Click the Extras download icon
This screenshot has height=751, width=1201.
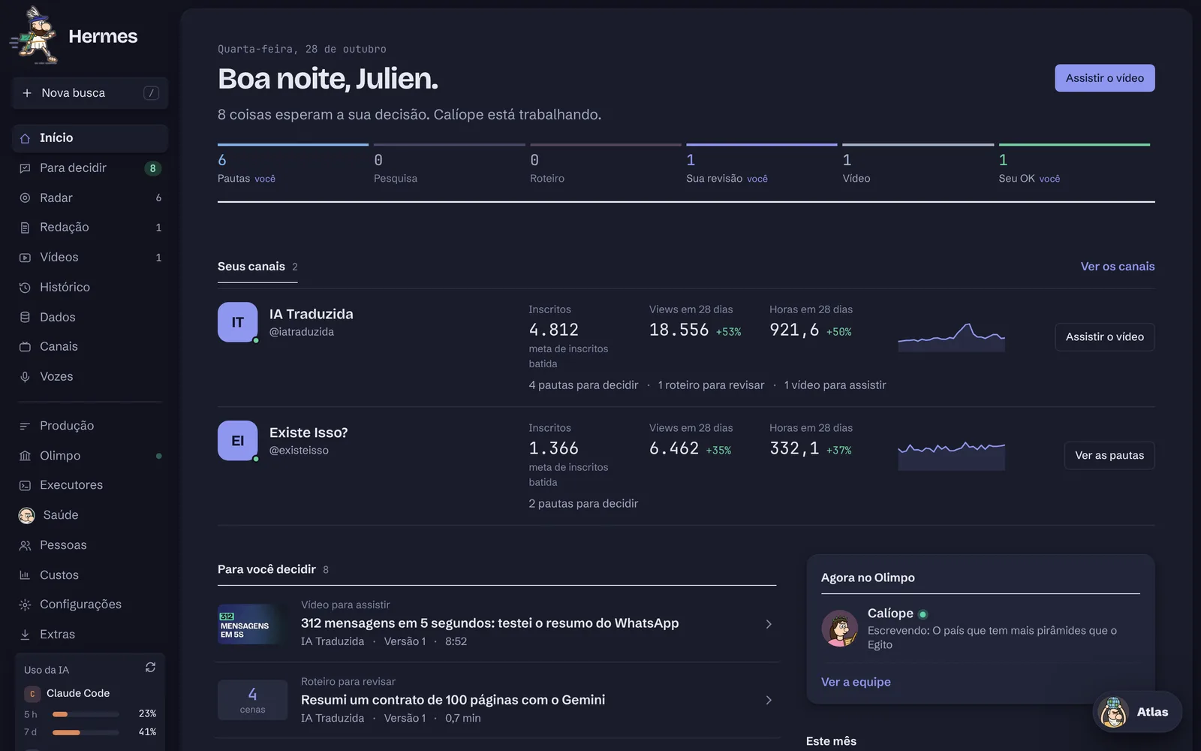coord(25,635)
